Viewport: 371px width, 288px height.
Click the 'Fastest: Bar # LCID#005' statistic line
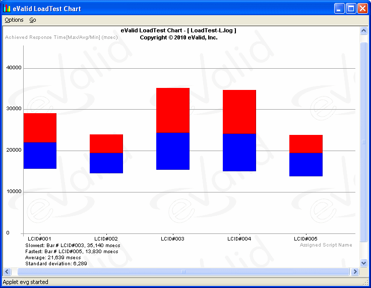(x=72, y=252)
